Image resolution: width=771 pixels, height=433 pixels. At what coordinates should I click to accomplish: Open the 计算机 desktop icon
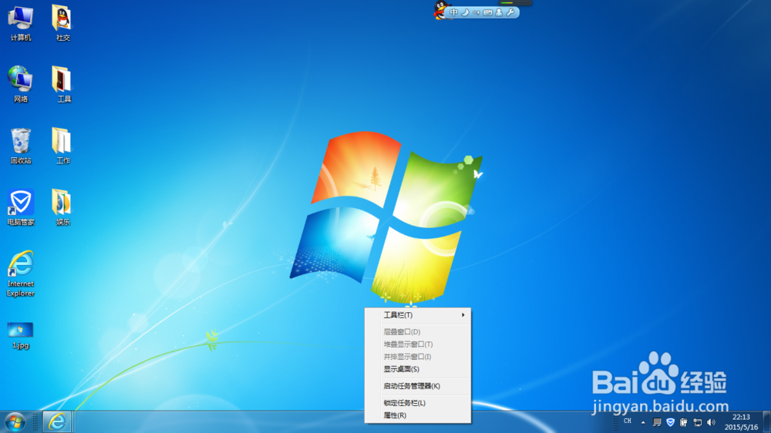pos(21,24)
